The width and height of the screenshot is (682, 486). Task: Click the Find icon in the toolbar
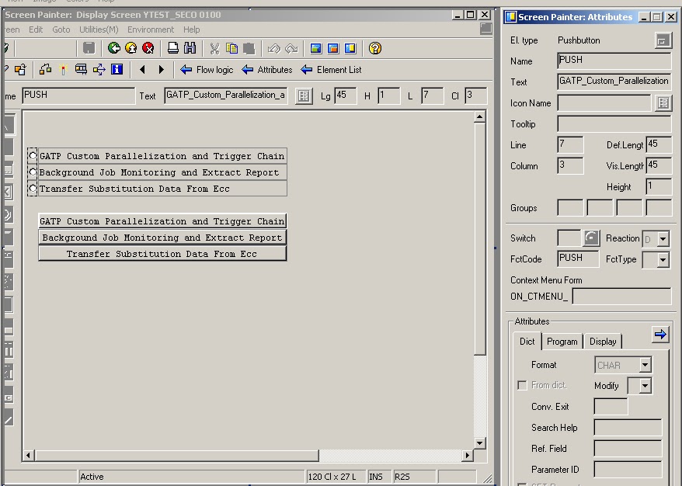[190, 47]
